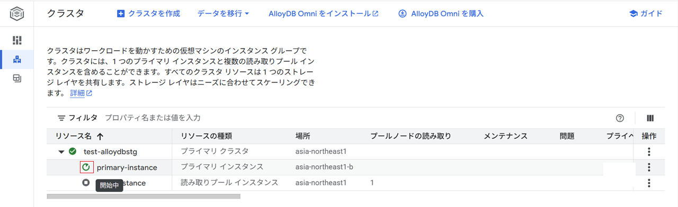The width and height of the screenshot is (678, 207).
Task: Click the リソースの種類 column header
Action: tap(207, 136)
